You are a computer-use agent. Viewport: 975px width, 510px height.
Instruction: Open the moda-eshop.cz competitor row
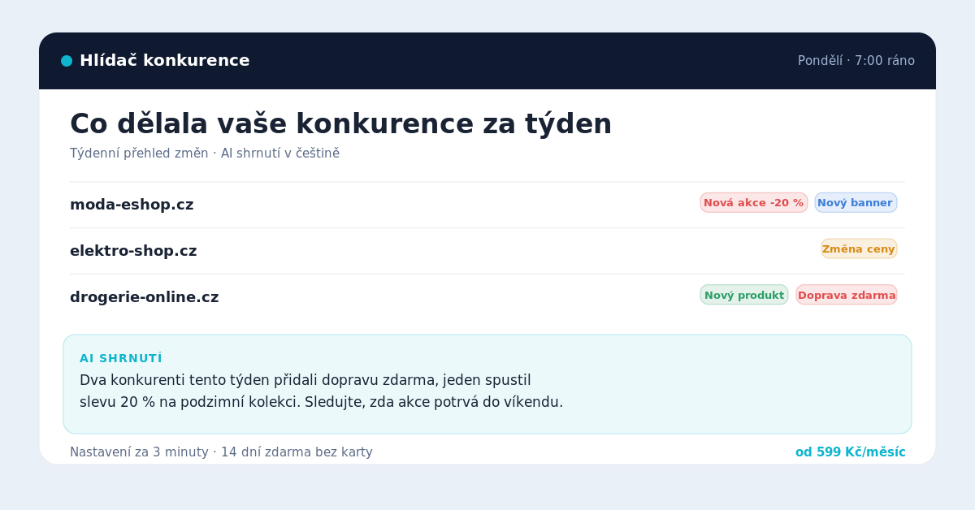click(487, 205)
